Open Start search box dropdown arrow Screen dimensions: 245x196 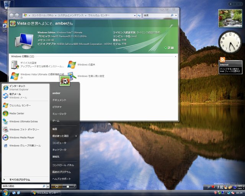click(x=48, y=186)
